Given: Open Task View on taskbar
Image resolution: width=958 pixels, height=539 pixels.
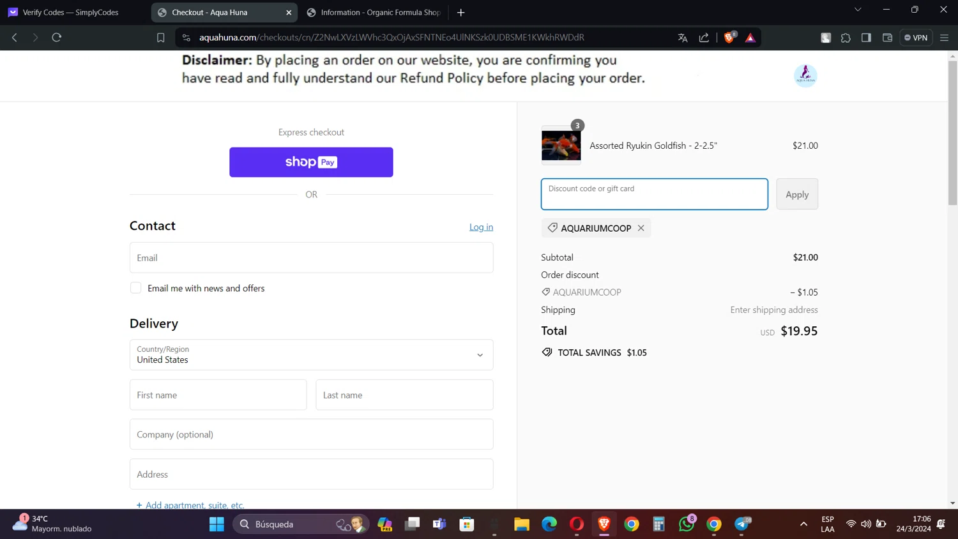Looking at the screenshot, I should click(413, 524).
